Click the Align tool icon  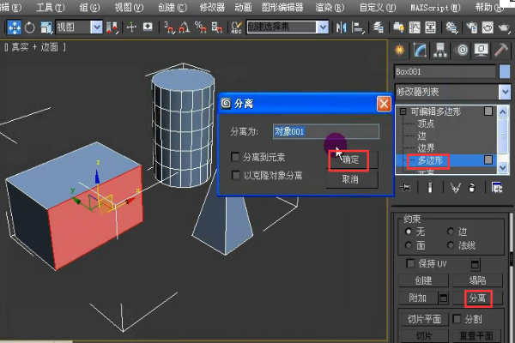coord(358,27)
